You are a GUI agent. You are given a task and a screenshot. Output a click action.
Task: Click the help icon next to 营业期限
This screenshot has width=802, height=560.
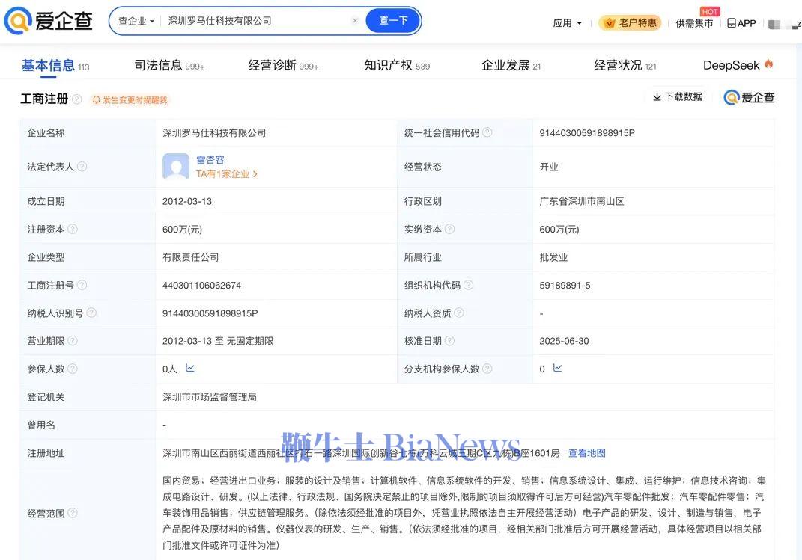point(73,340)
